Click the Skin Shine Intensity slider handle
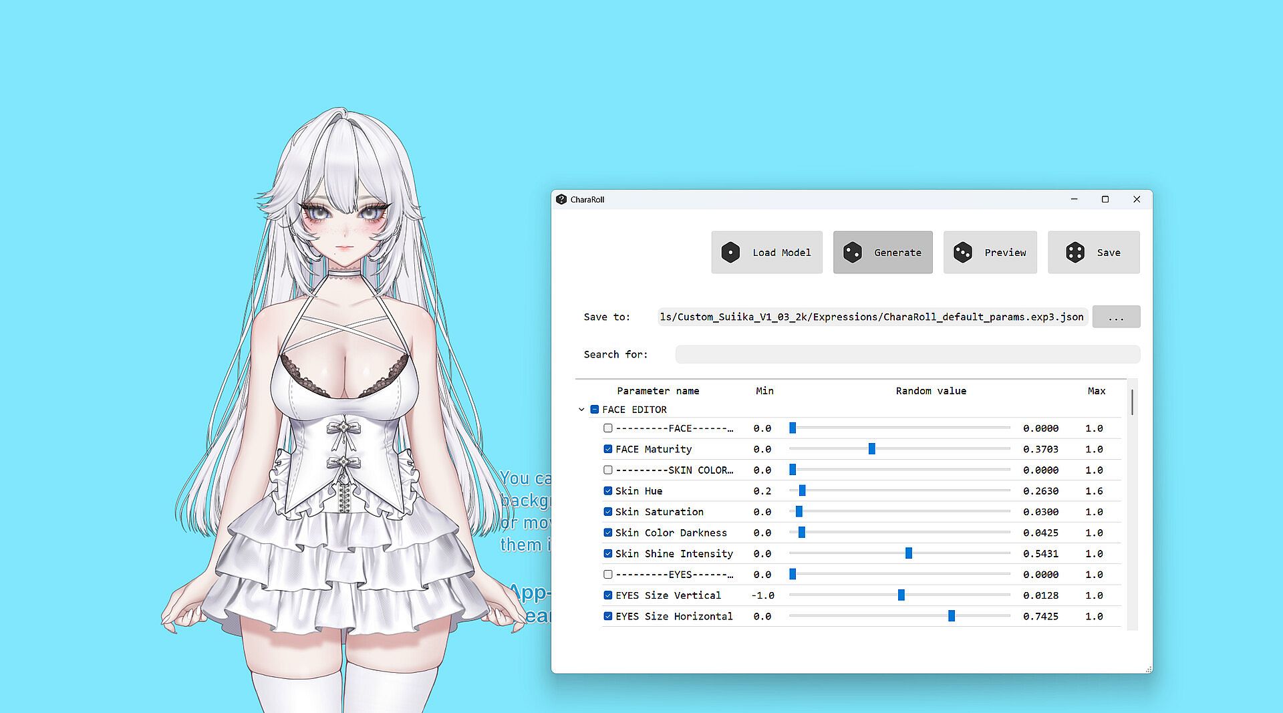This screenshot has height=713, width=1283. (x=909, y=553)
